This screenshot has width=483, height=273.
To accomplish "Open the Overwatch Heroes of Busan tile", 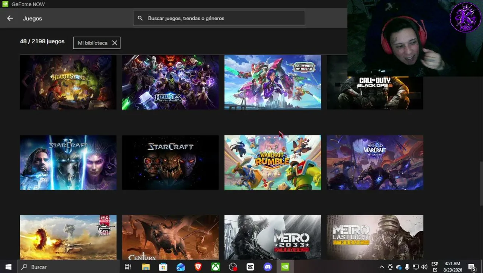I will [273, 82].
